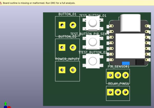
Task: Click the BUTTON_02 silkscreen label
Action: (67, 37)
